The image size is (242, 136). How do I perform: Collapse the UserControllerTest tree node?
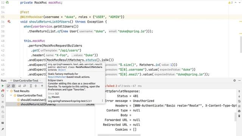point(11,96)
